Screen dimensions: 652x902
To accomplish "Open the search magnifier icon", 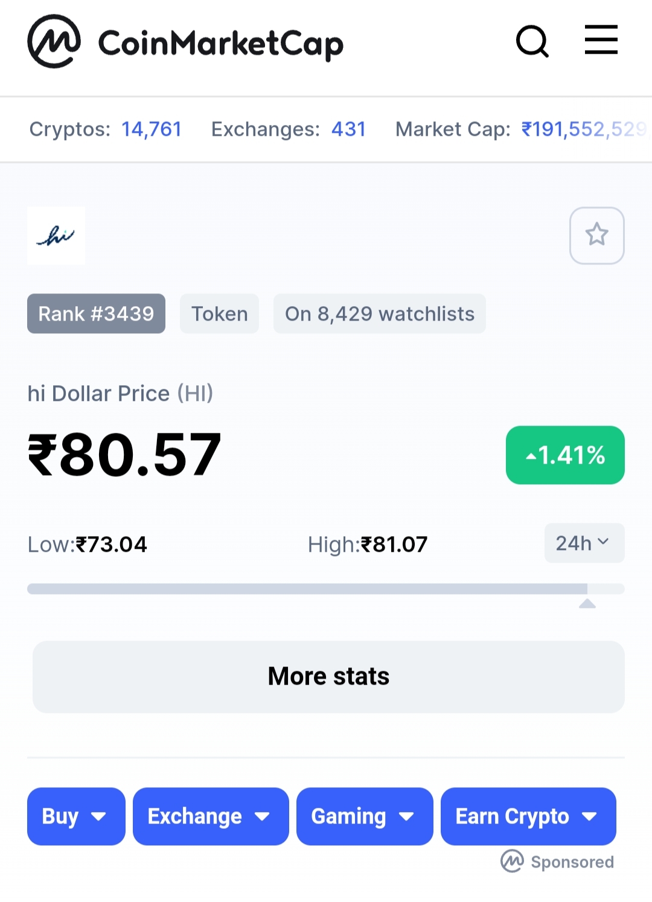I will [532, 41].
